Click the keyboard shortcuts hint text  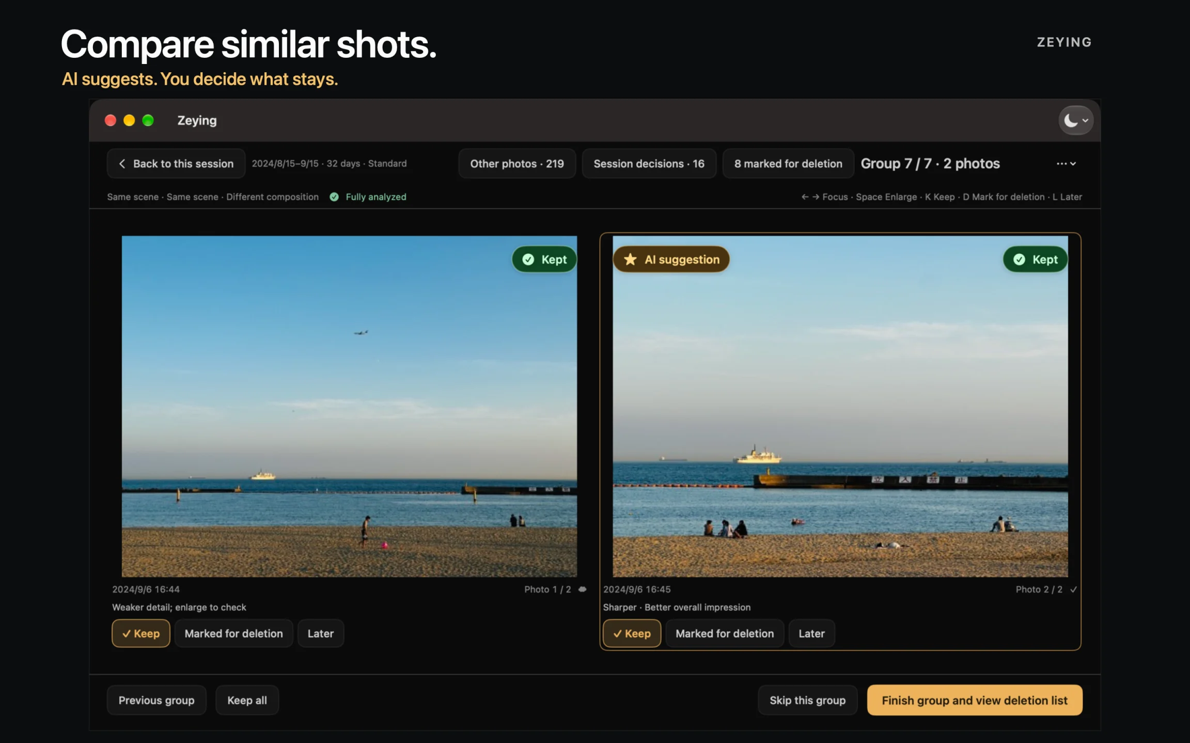[942, 197]
